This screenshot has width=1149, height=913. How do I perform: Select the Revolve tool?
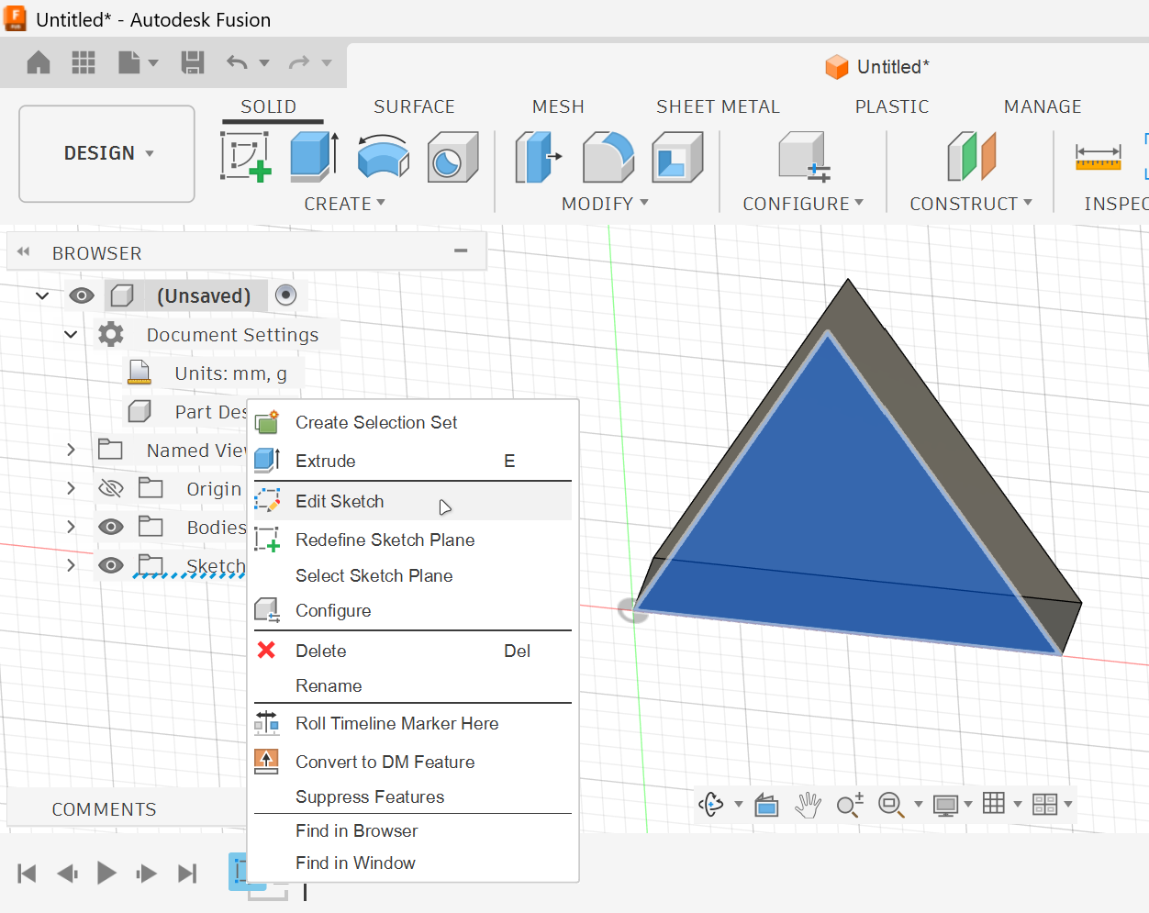pos(383,157)
